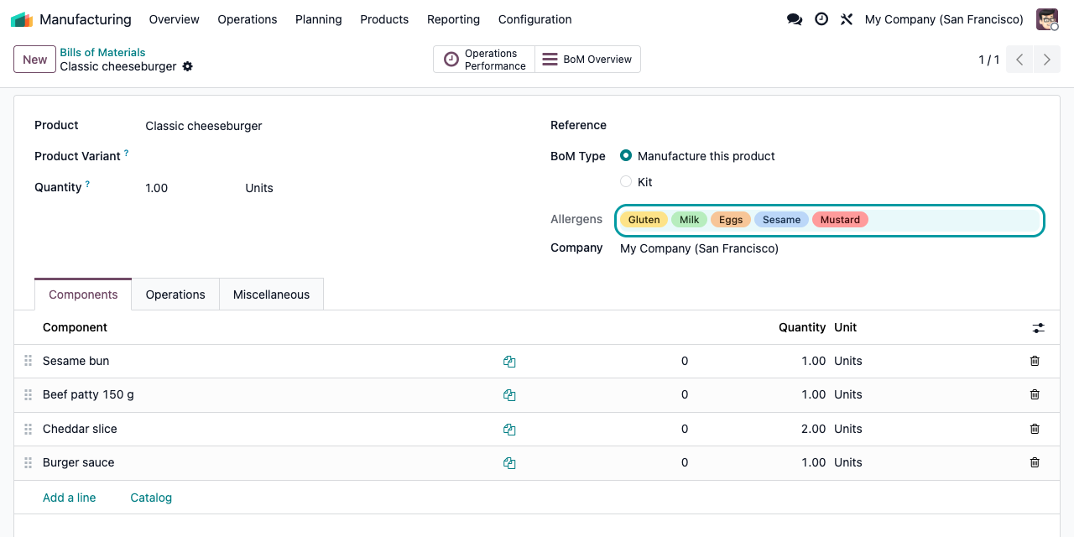Open the BoM Overview stat button
The image size is (1074, 537).
pos(587,60)
